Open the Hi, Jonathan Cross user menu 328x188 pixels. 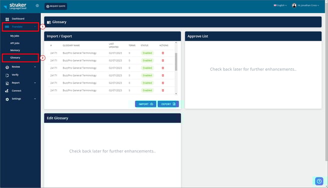pyautogui.click(x=305, y=6)
